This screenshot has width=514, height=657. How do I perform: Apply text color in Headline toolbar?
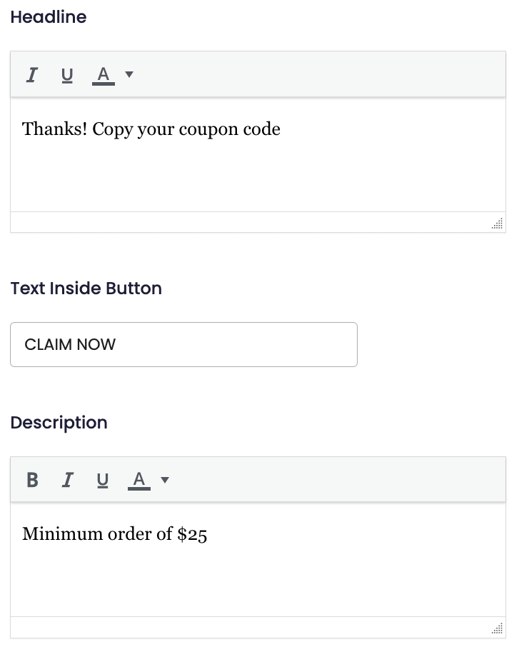pyautogui.click(x=104, y=74)
